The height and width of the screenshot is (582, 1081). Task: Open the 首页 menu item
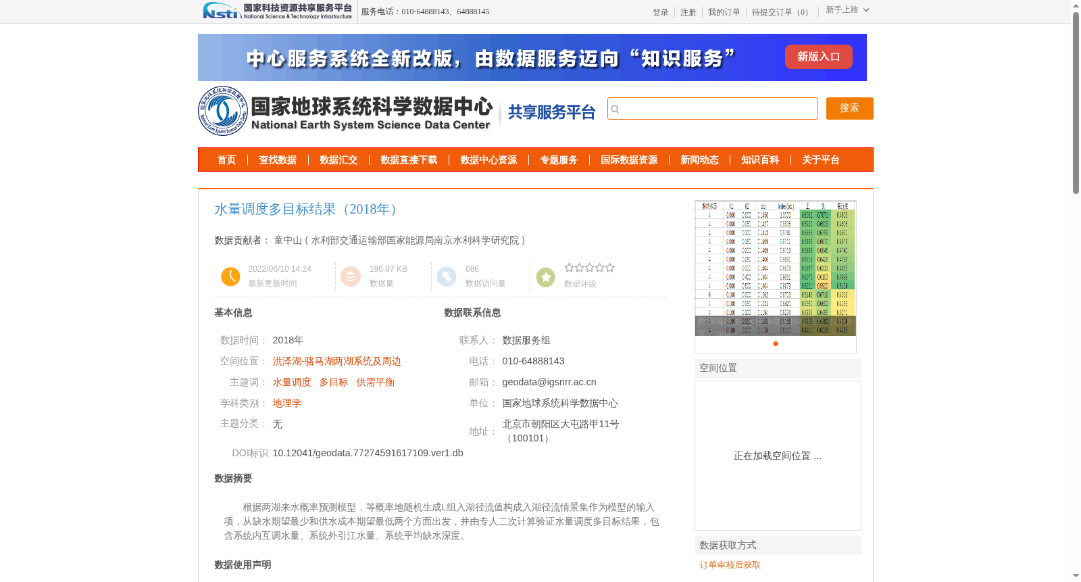pyautogui.click(x=226, y=160)
